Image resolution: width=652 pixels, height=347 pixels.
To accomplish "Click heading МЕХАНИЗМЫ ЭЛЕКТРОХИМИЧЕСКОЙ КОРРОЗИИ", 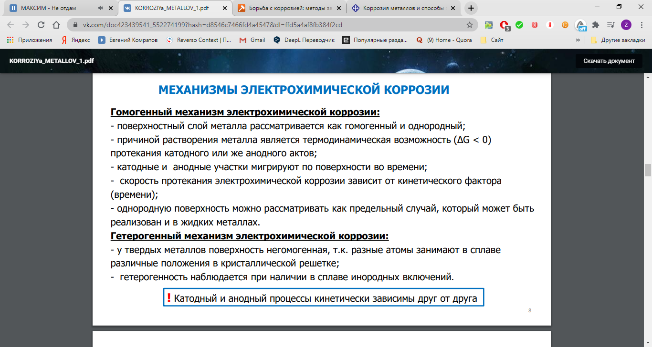I will 304,90.
